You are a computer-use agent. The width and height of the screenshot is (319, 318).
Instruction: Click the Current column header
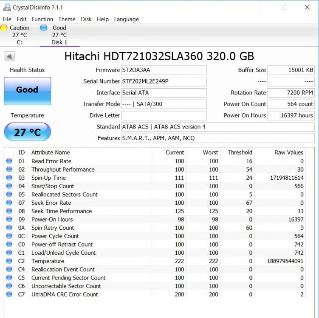[169, 153]
